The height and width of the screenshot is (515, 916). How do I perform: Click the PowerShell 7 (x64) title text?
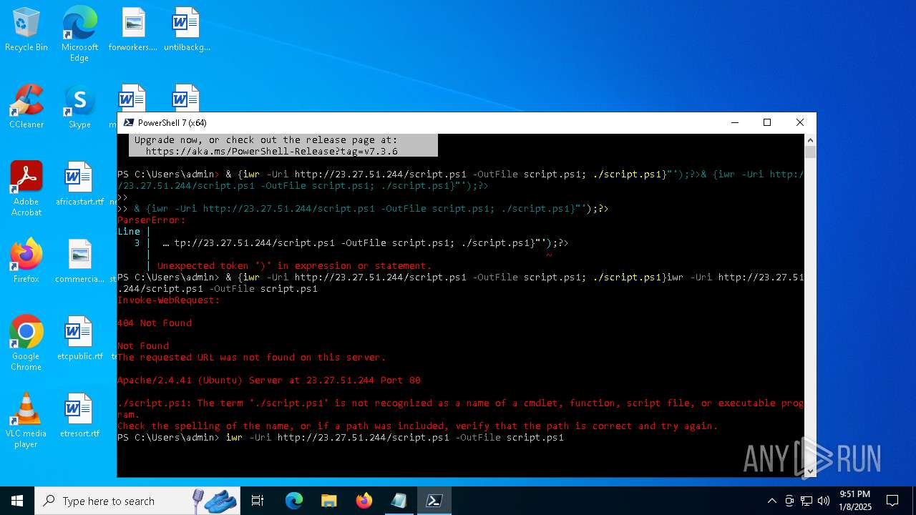172,122
